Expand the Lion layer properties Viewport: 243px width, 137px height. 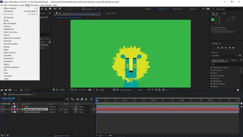click(12, 107)
